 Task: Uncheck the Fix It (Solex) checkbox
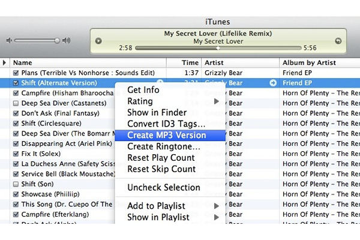16,154
